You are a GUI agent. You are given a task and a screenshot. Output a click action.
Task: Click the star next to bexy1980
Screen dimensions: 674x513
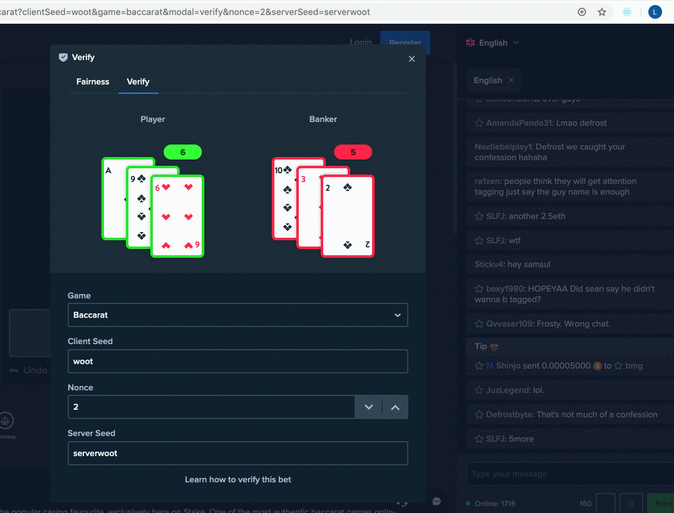tap(479, 289)
